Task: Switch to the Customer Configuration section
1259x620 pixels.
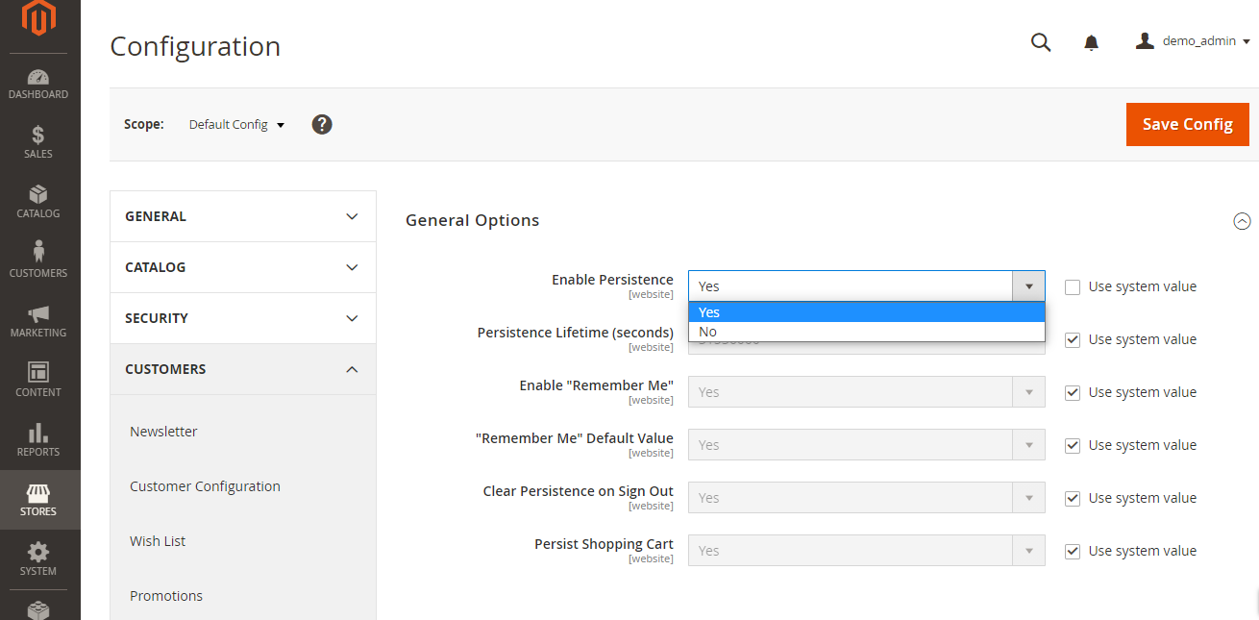Action: pos(205,486)
